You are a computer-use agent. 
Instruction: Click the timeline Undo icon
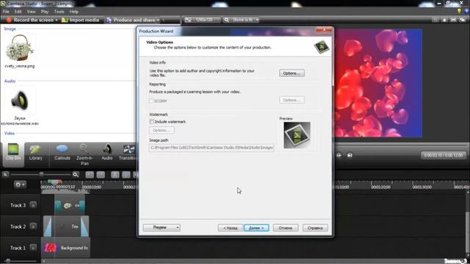point(90,175)
